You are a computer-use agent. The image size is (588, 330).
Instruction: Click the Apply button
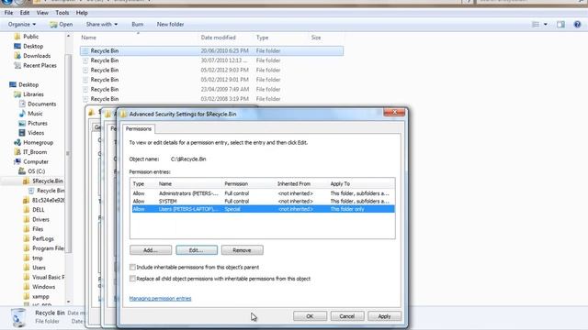click(384, 316)
